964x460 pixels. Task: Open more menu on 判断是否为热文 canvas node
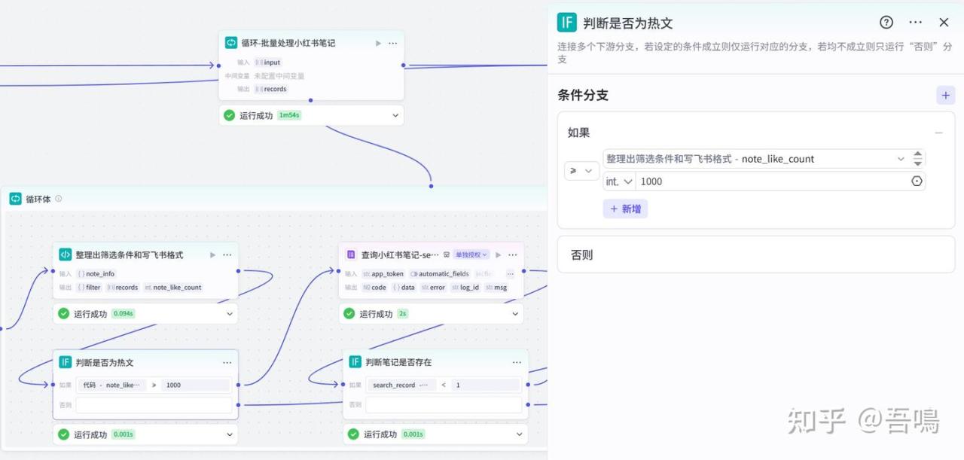pyautogui.click(x=227, y=362)
